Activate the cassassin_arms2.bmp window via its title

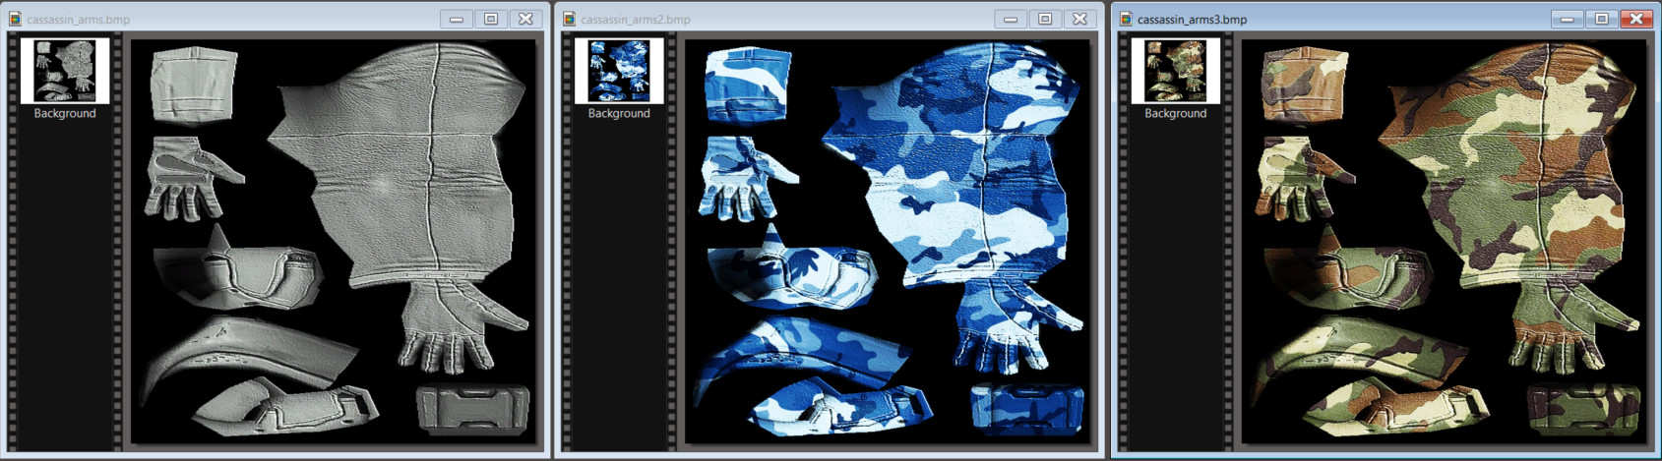point(636,20)
